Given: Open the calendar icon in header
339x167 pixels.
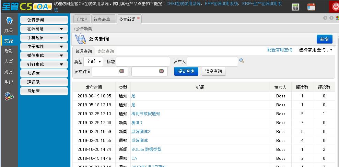Looking at the screenshot, I should pyautogui.click(x=311, y=7).
